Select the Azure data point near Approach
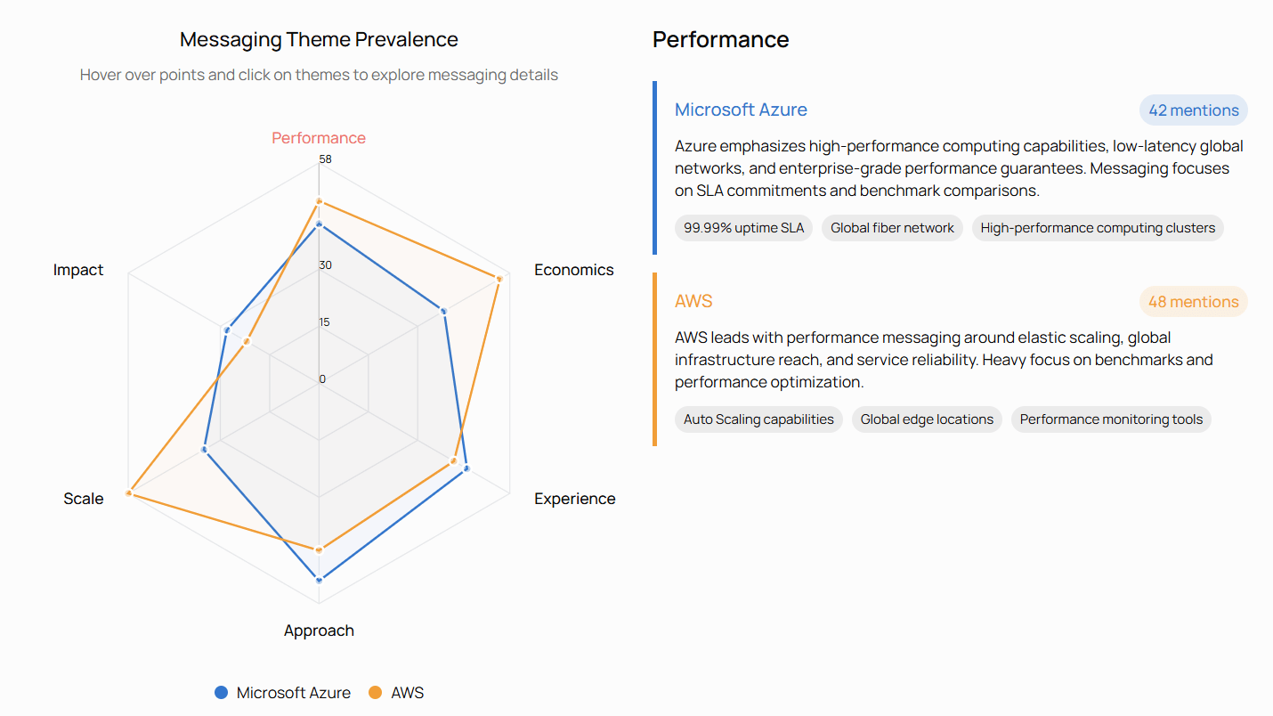 [x=319, y=580]
